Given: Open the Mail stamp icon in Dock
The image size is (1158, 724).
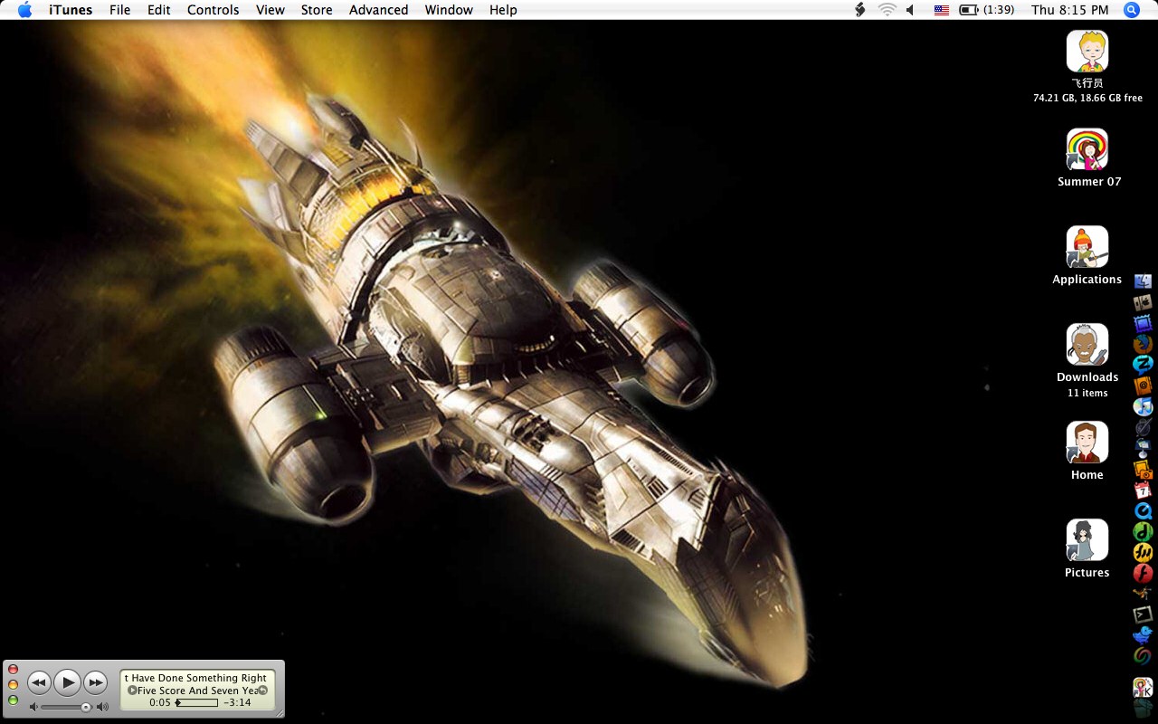Looking at the screenshot, I should click(1143, 323).
